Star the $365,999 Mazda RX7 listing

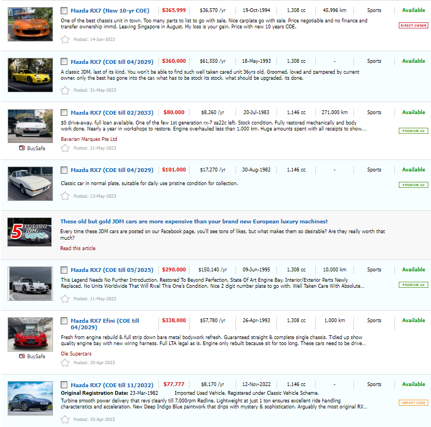65,39
